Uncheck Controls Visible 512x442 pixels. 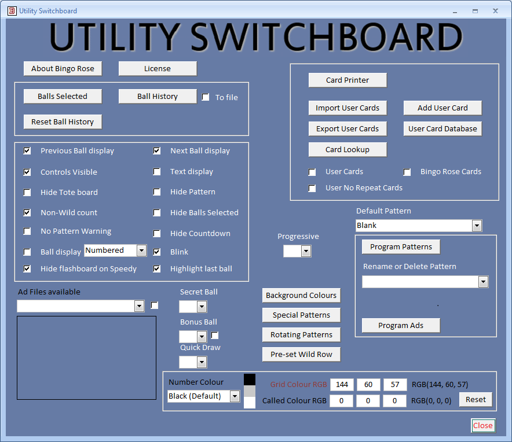click(x=27, y=172)
